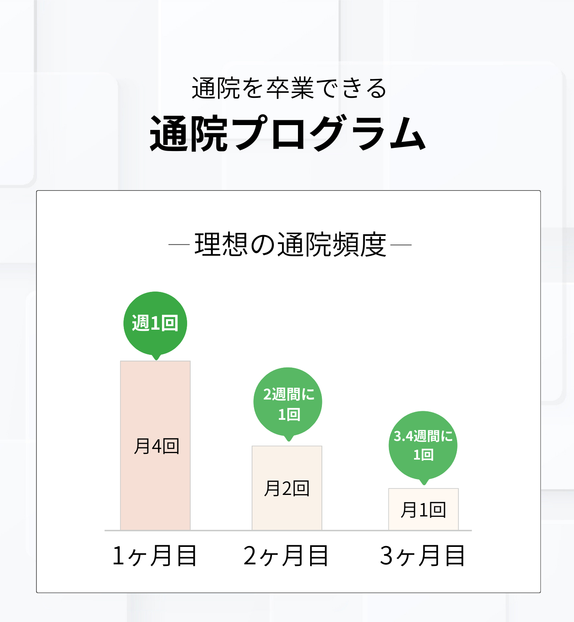Click the 通院を卒業できる subtitle

pyautogui.click(x=289, y=88)
